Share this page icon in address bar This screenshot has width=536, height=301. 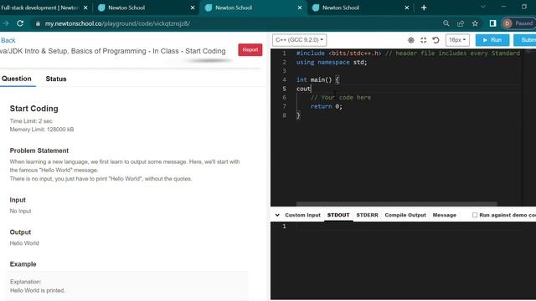[461, 23]
